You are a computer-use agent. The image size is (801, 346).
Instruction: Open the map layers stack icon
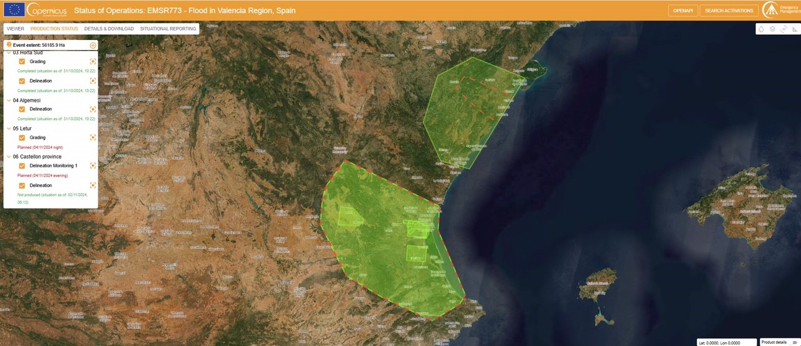tap(772, 29)
